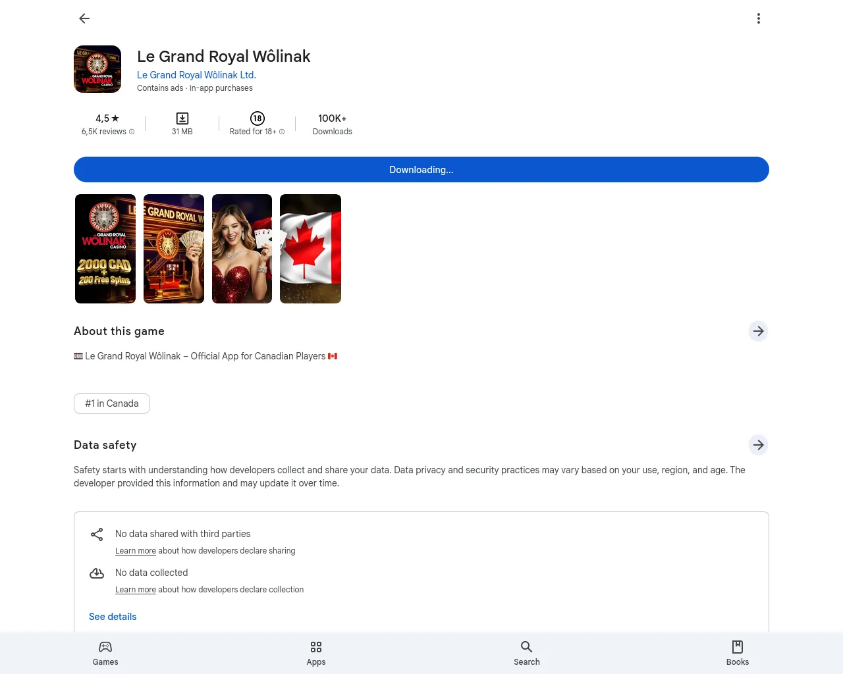Click the Downloading... progress button

coord(421,170)
